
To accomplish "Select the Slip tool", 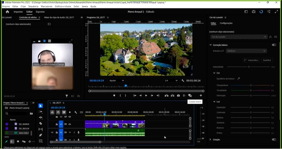I will click(41, 129).
